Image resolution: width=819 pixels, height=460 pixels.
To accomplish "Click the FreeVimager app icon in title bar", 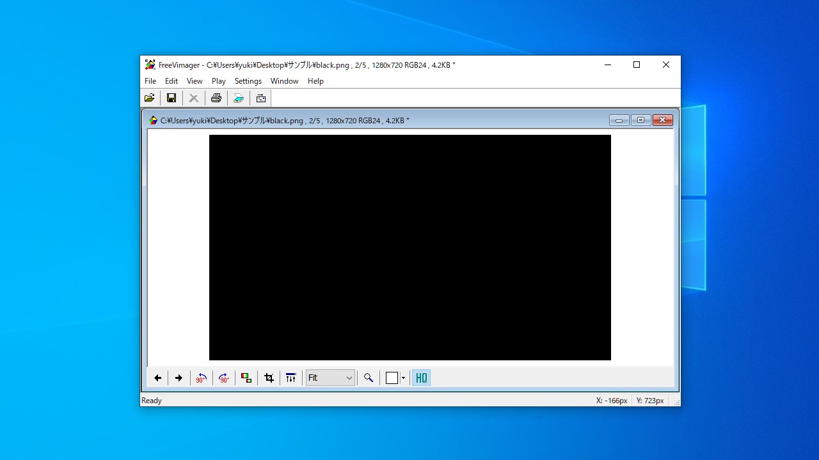I will [x=150, y=65].
